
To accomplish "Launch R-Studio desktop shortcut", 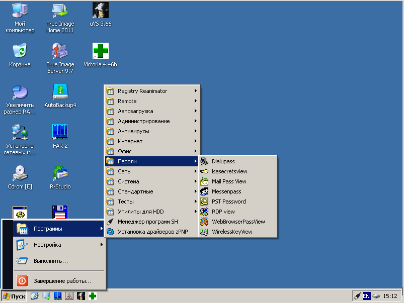I will (x=60, y=177).
